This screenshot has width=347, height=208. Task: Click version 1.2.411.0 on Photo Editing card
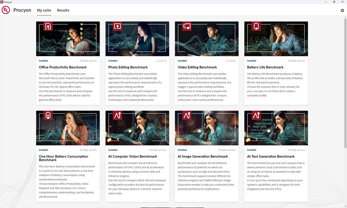click(x=161, y=61)
